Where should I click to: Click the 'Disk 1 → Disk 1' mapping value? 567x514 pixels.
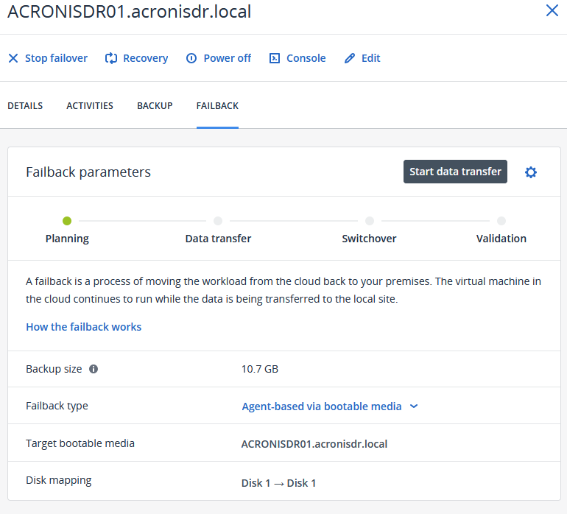(x=279, y=483)
